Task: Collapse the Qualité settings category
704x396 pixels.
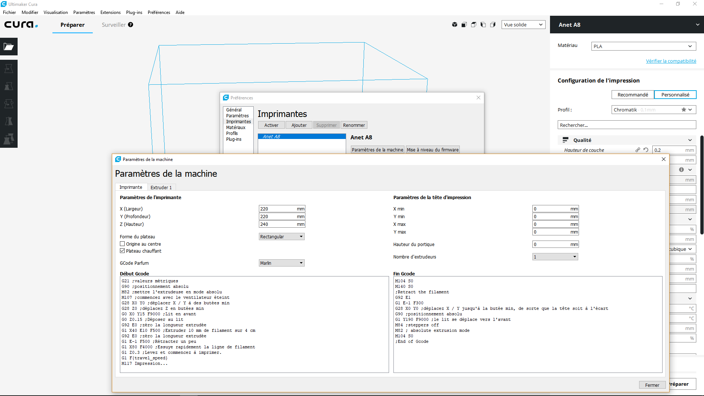Action: click(x=627, y=140)
